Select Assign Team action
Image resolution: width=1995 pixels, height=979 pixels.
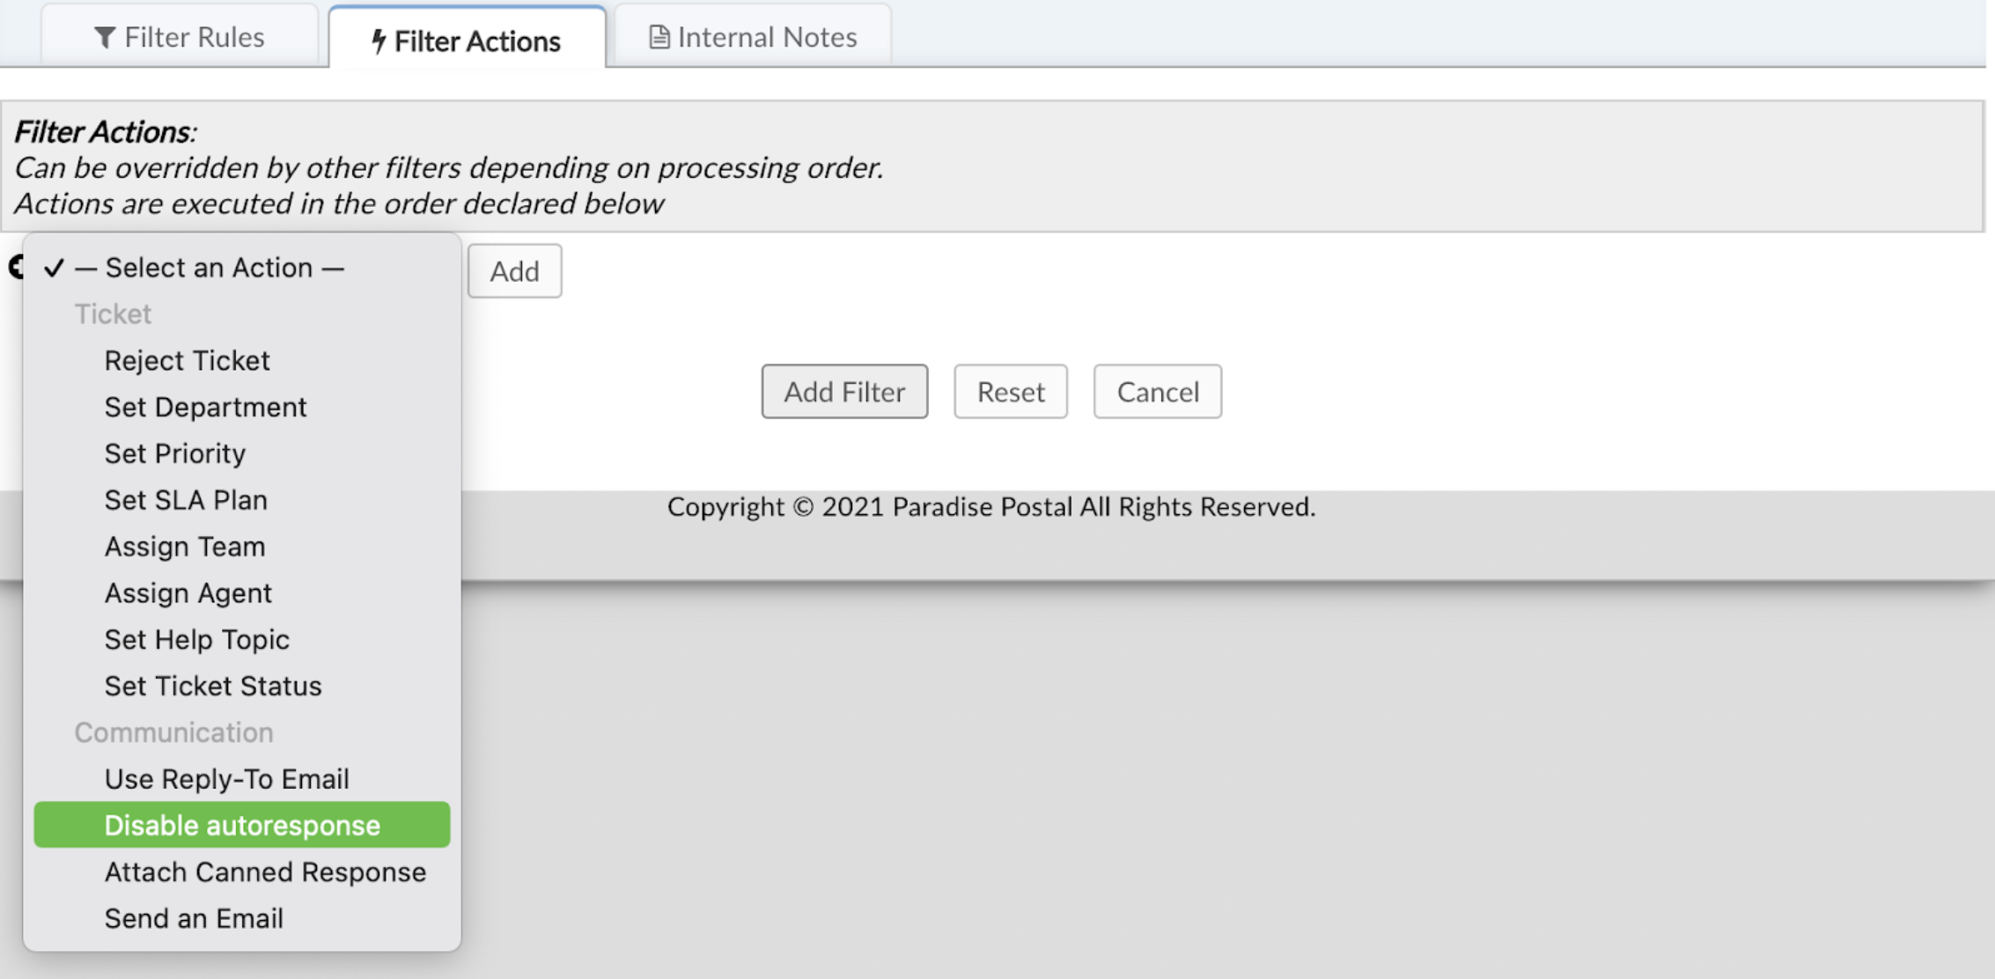coord(185,547)
